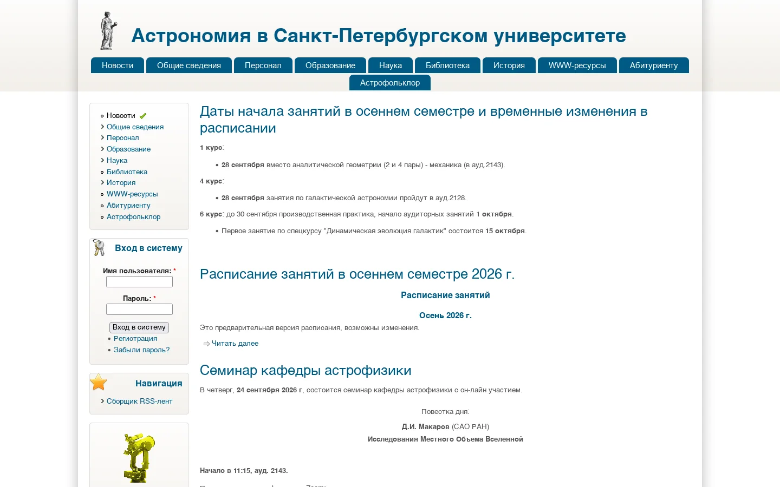Switch to the Образование top tab
Image resolution: width=780 pixels, height=487 pixels.
(x=330, y=65)
